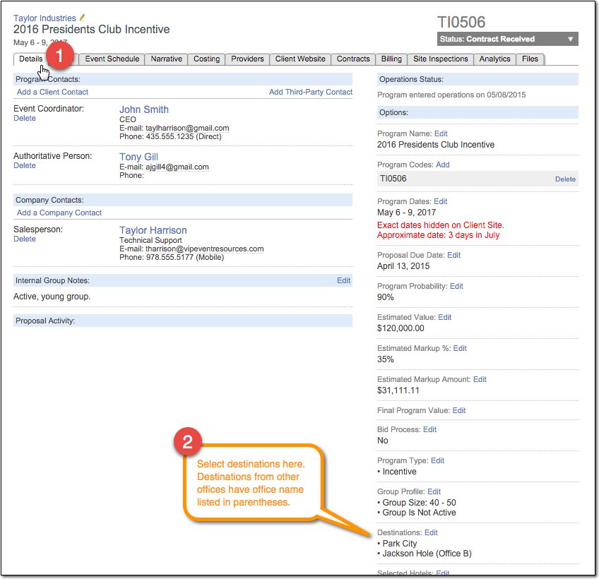
Task: Click the Proposal Activity section header
Action: [x=183, y=321]
